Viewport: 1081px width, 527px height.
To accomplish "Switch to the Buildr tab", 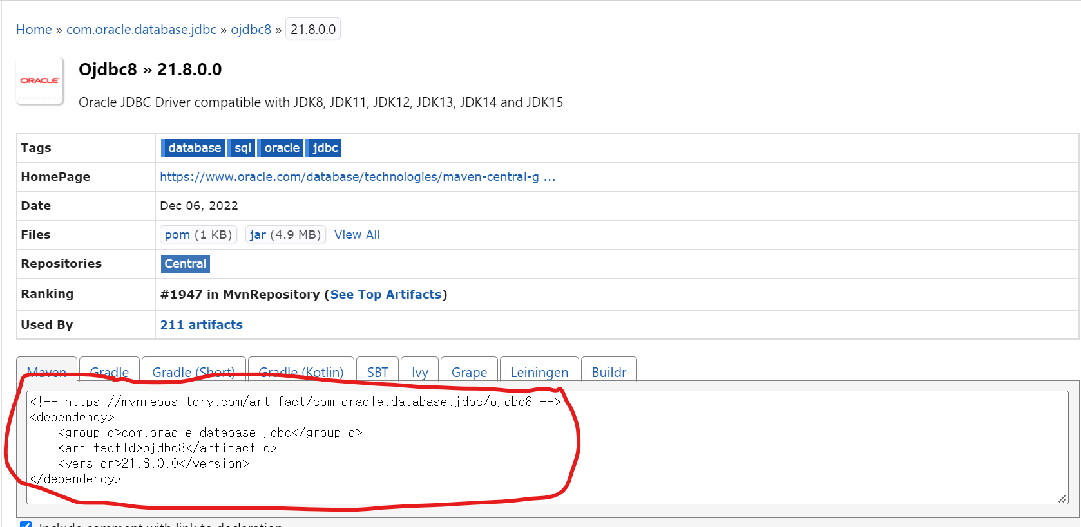I will pyautogui.click(x=609, y=369).
